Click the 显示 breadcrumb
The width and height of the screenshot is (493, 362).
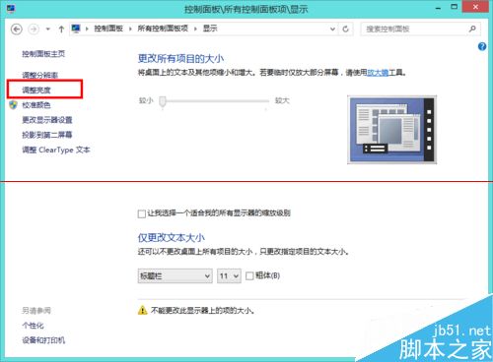click(210, 29)
